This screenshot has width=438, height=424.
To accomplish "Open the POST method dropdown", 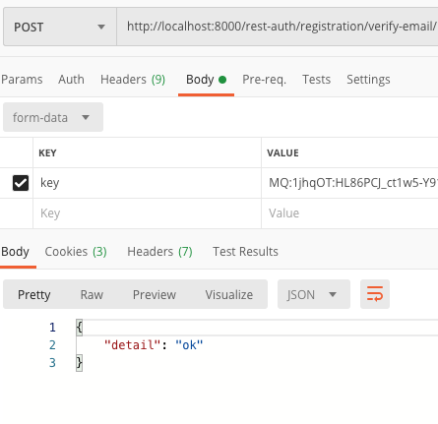I will pos(60,27).
